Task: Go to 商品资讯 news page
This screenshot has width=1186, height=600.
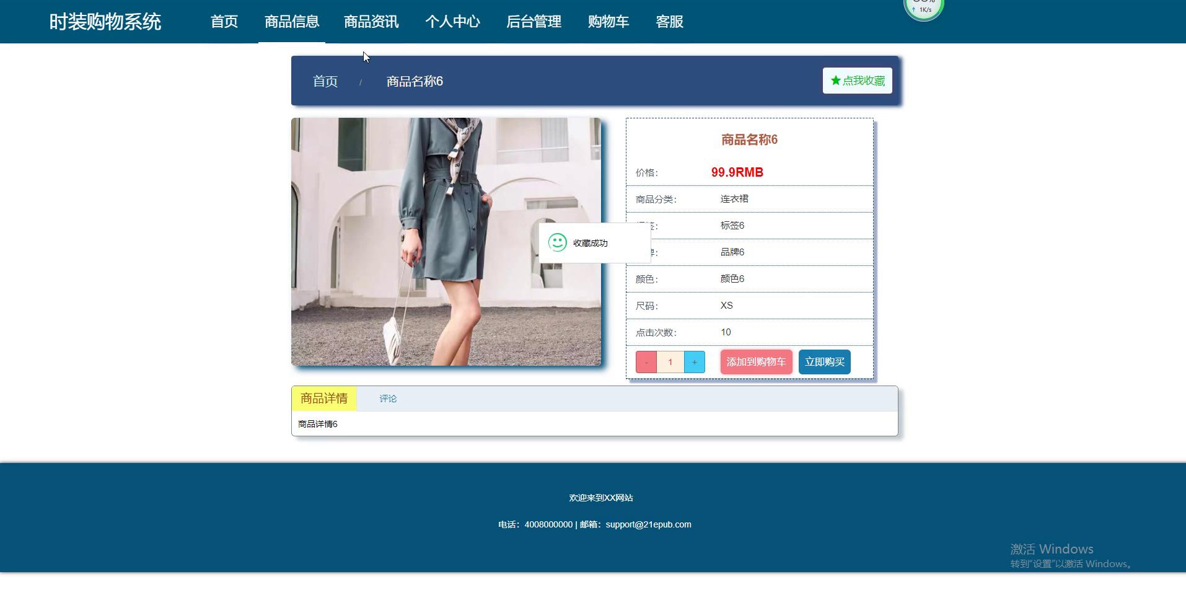Action: pyautogui.click(x=371, y=22)
